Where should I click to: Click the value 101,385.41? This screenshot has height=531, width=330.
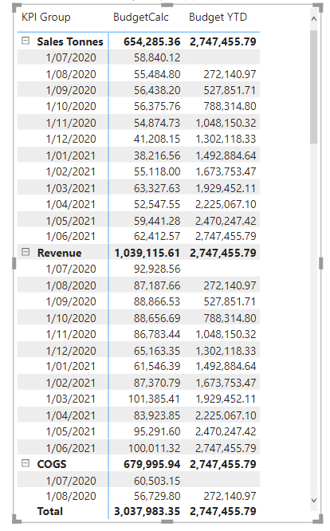[155, 399]
